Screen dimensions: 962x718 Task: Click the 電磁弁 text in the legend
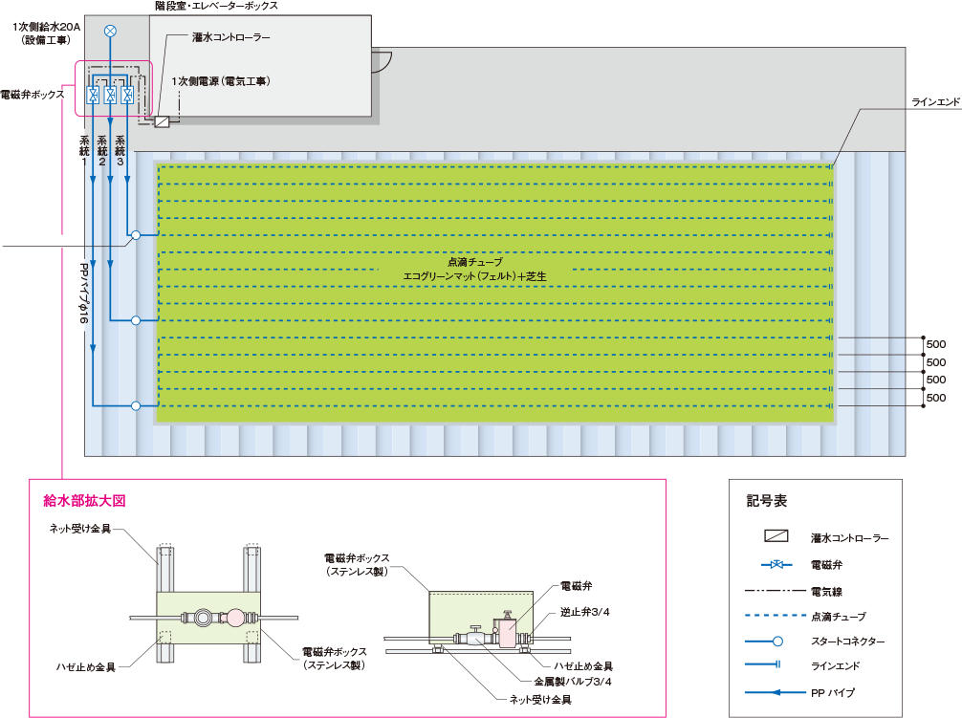[x=826, y=565]
